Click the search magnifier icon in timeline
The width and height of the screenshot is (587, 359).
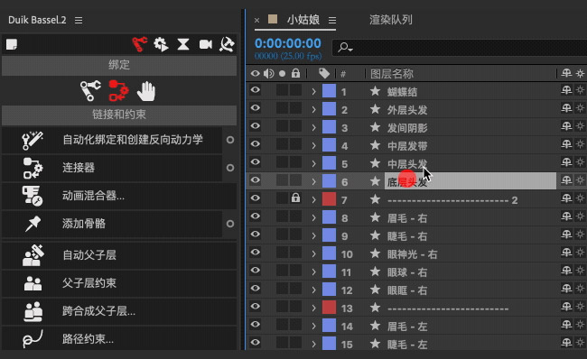344,48
